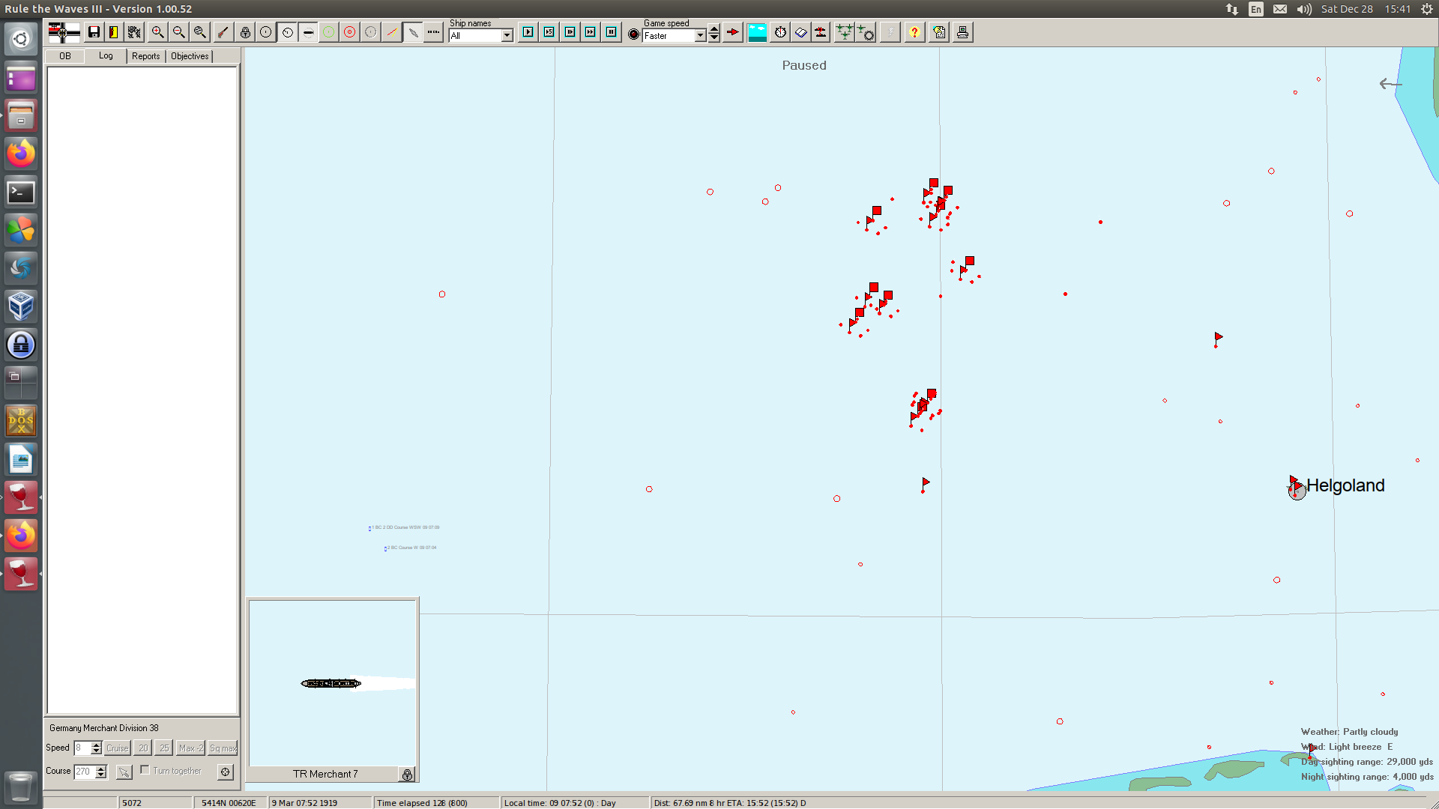Click the Course input field
This screenshot has width=1439, height=809.
(x=84, y=772)
